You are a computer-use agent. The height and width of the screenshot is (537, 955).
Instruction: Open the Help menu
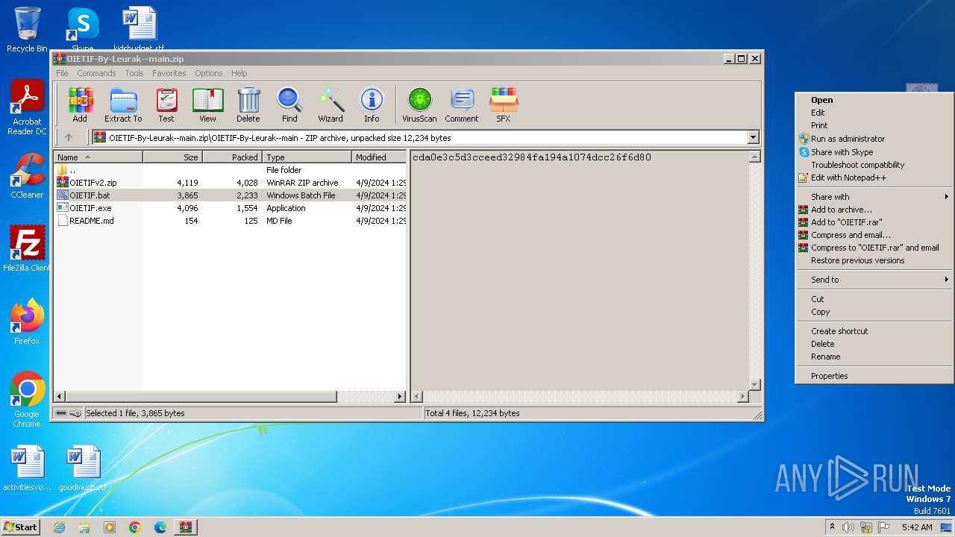point(239,73)
